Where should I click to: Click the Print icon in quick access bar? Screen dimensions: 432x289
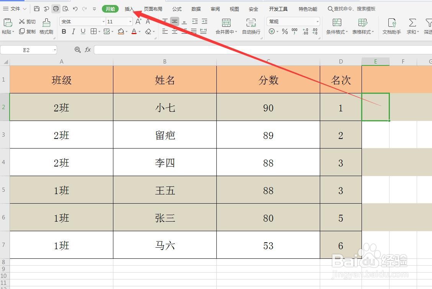click(x=56, y=8)
